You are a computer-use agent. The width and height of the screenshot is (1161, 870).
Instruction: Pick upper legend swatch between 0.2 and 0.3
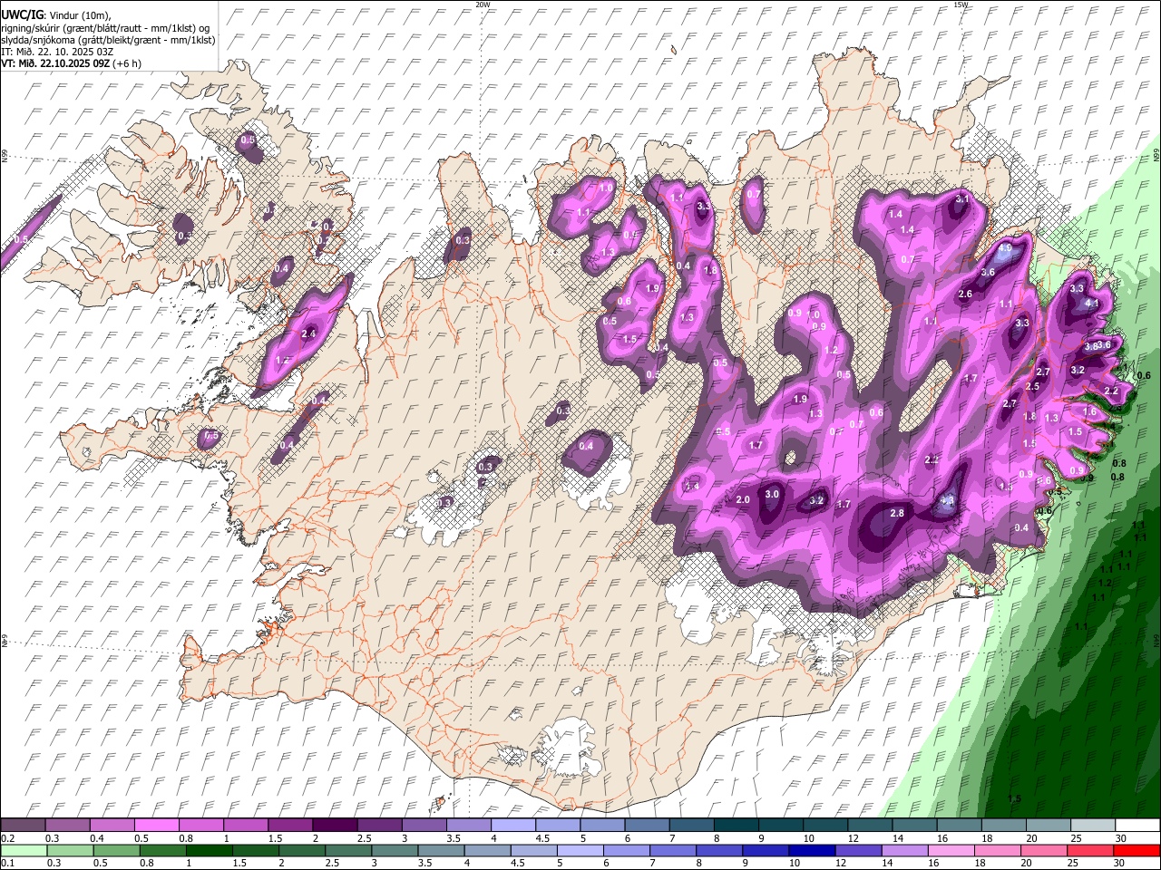click(x=23, y=826)
